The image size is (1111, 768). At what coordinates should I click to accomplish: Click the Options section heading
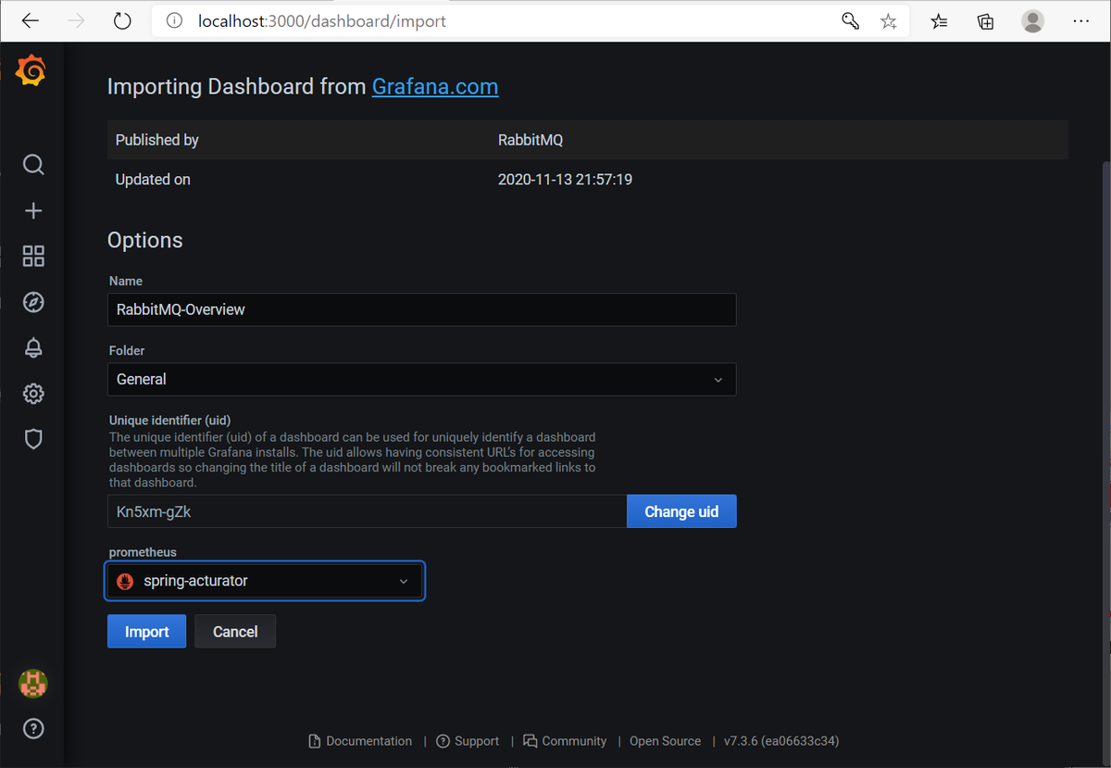click(x=144, y=240)
